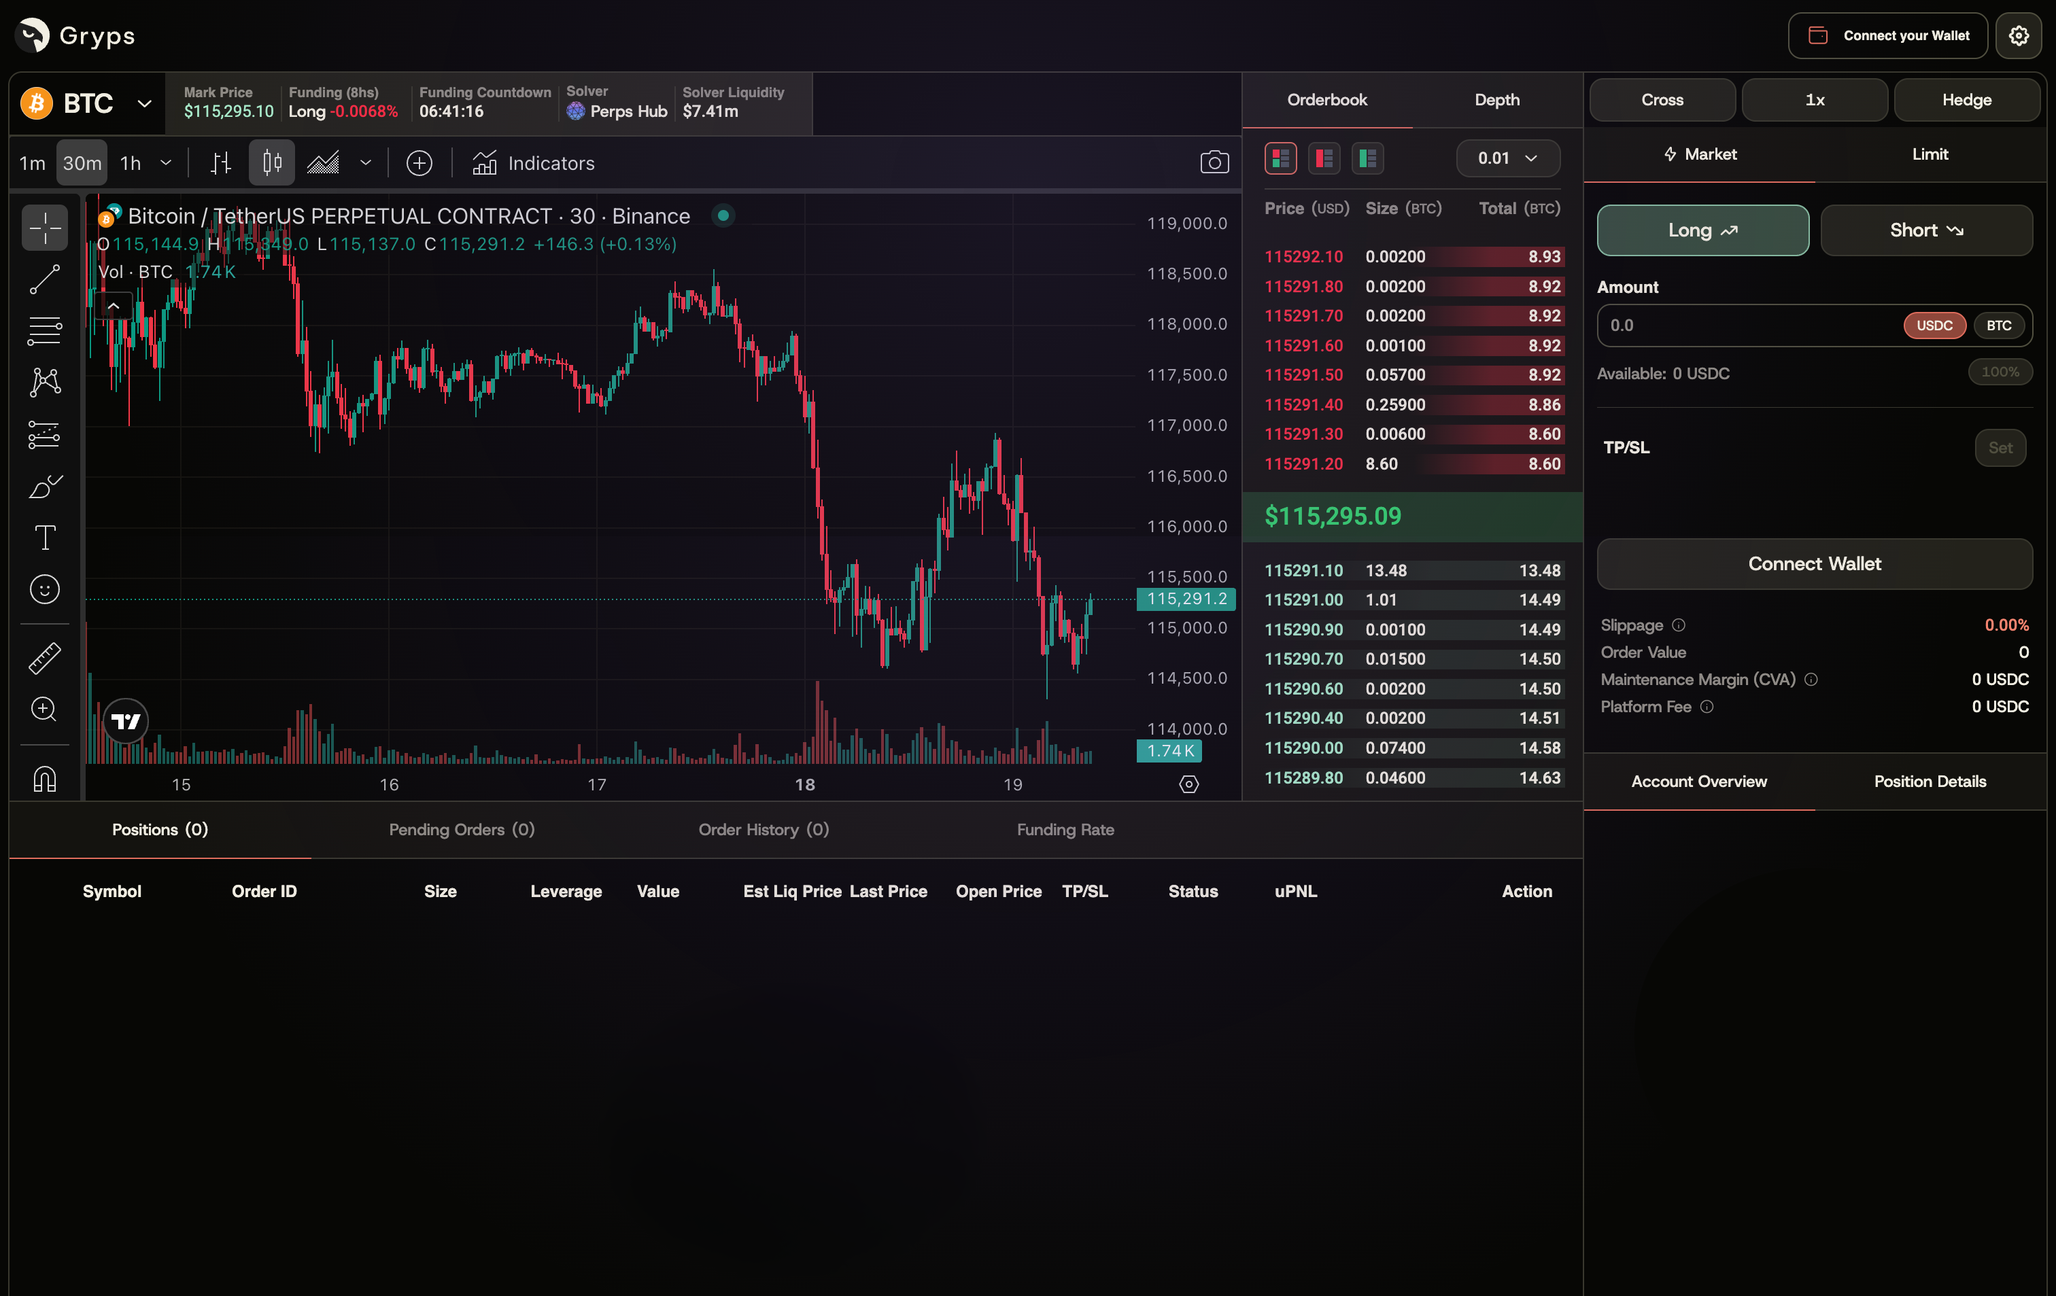
Task: Select the trend line drawing tool
Action: pyautogui.click(x=44, y=279)
